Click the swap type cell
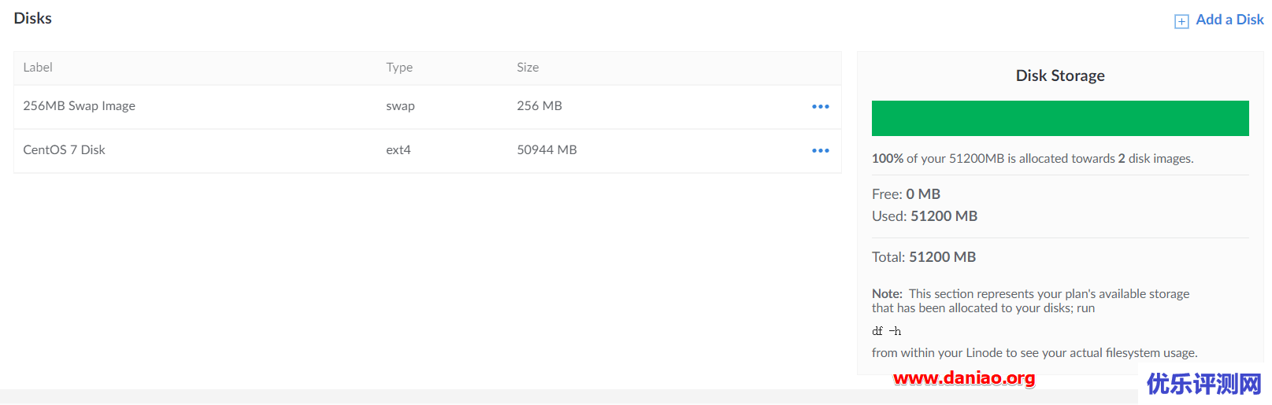The width and height of the screenshot is (1272, 405). click(x=400, y=106)
